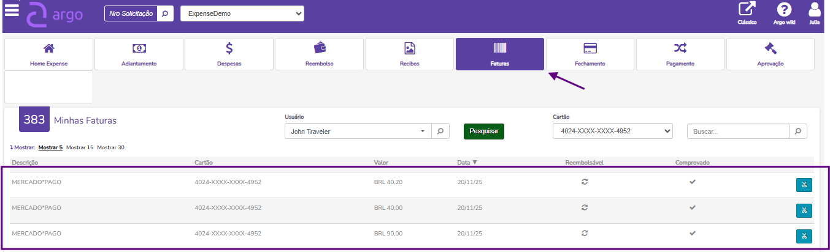Viewport: 830px width, 252px height.
Task: Open the Cartão card number dropdown
Action: [612, 132]
